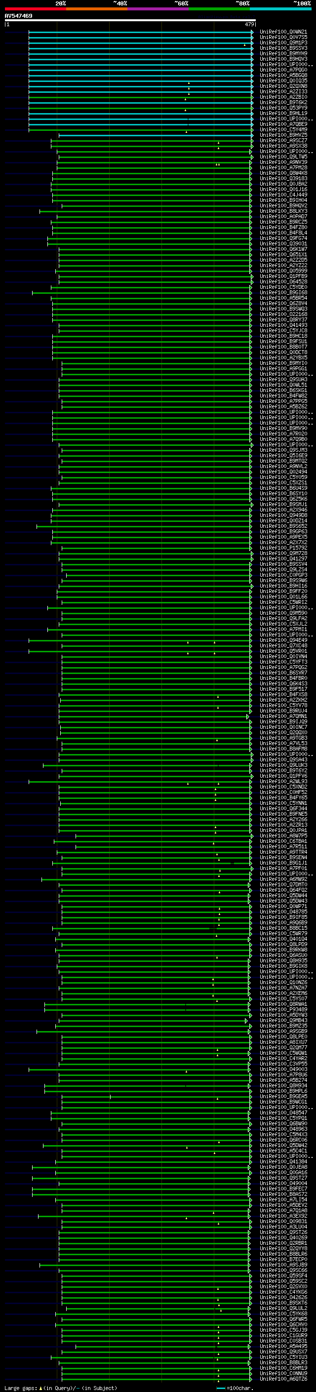This screenshot has width=316, height=1392.
Task: Select the UniRef100_B6SVR7 label
Action: (x=283, y=673)
